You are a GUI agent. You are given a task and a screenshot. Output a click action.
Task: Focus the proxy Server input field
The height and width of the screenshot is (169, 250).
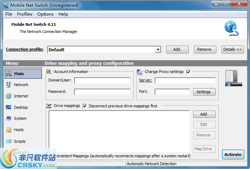click(x=185, y=80)
